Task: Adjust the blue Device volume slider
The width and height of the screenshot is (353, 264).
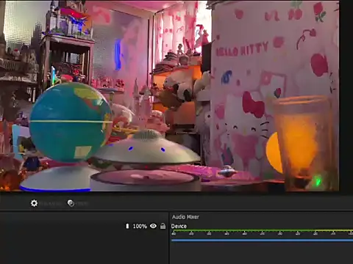Action: click(x=262, y=241)
